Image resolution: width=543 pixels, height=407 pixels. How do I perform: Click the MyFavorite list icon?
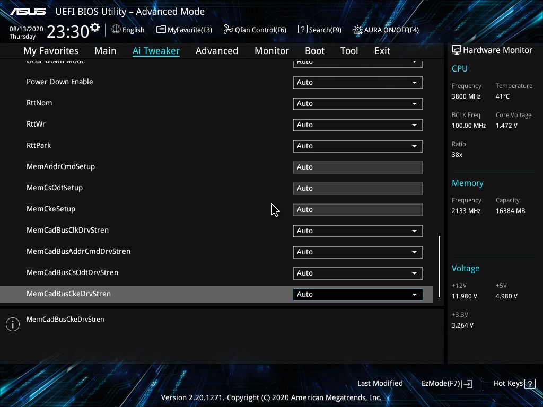161,30
